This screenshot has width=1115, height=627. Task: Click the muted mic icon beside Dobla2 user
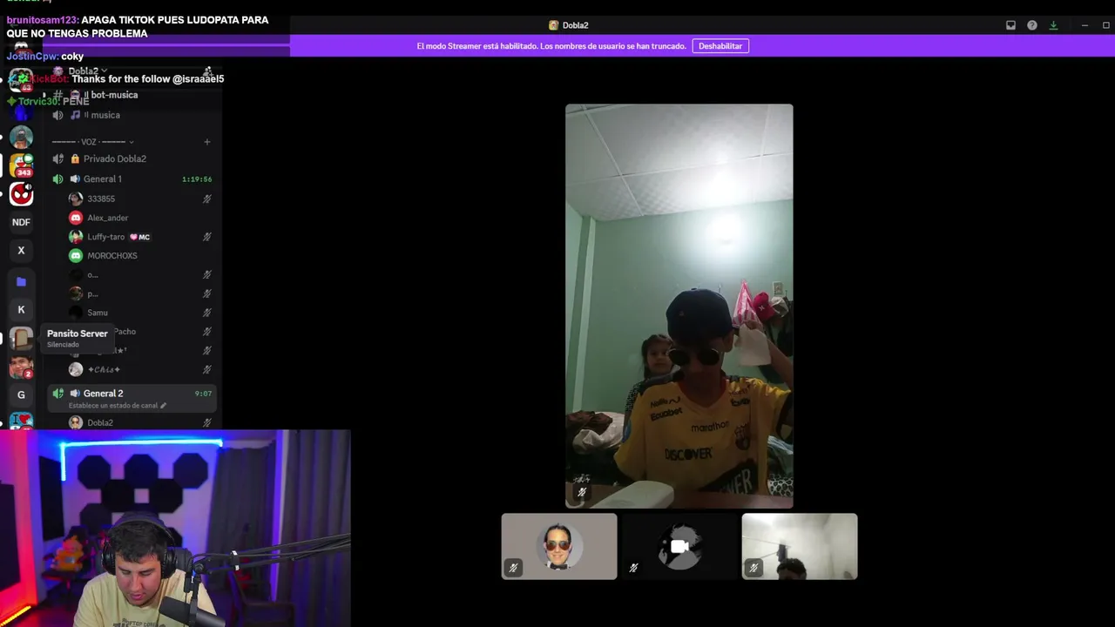tap(207, 422)
